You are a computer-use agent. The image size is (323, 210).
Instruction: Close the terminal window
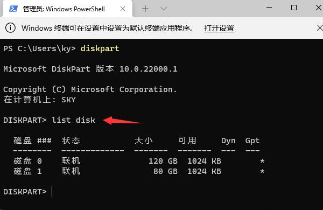[319, 8]
